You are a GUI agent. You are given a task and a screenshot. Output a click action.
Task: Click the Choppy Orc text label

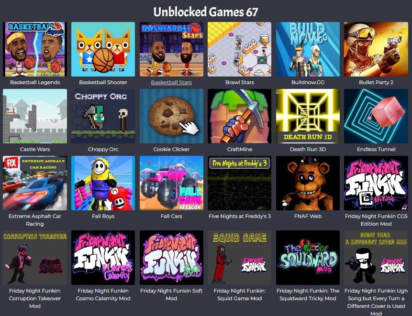coord(103,149)
